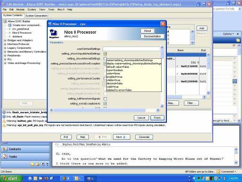Click the Finish button in dialog
Viewport: 242px width, 182px height.
click(157, 118)
